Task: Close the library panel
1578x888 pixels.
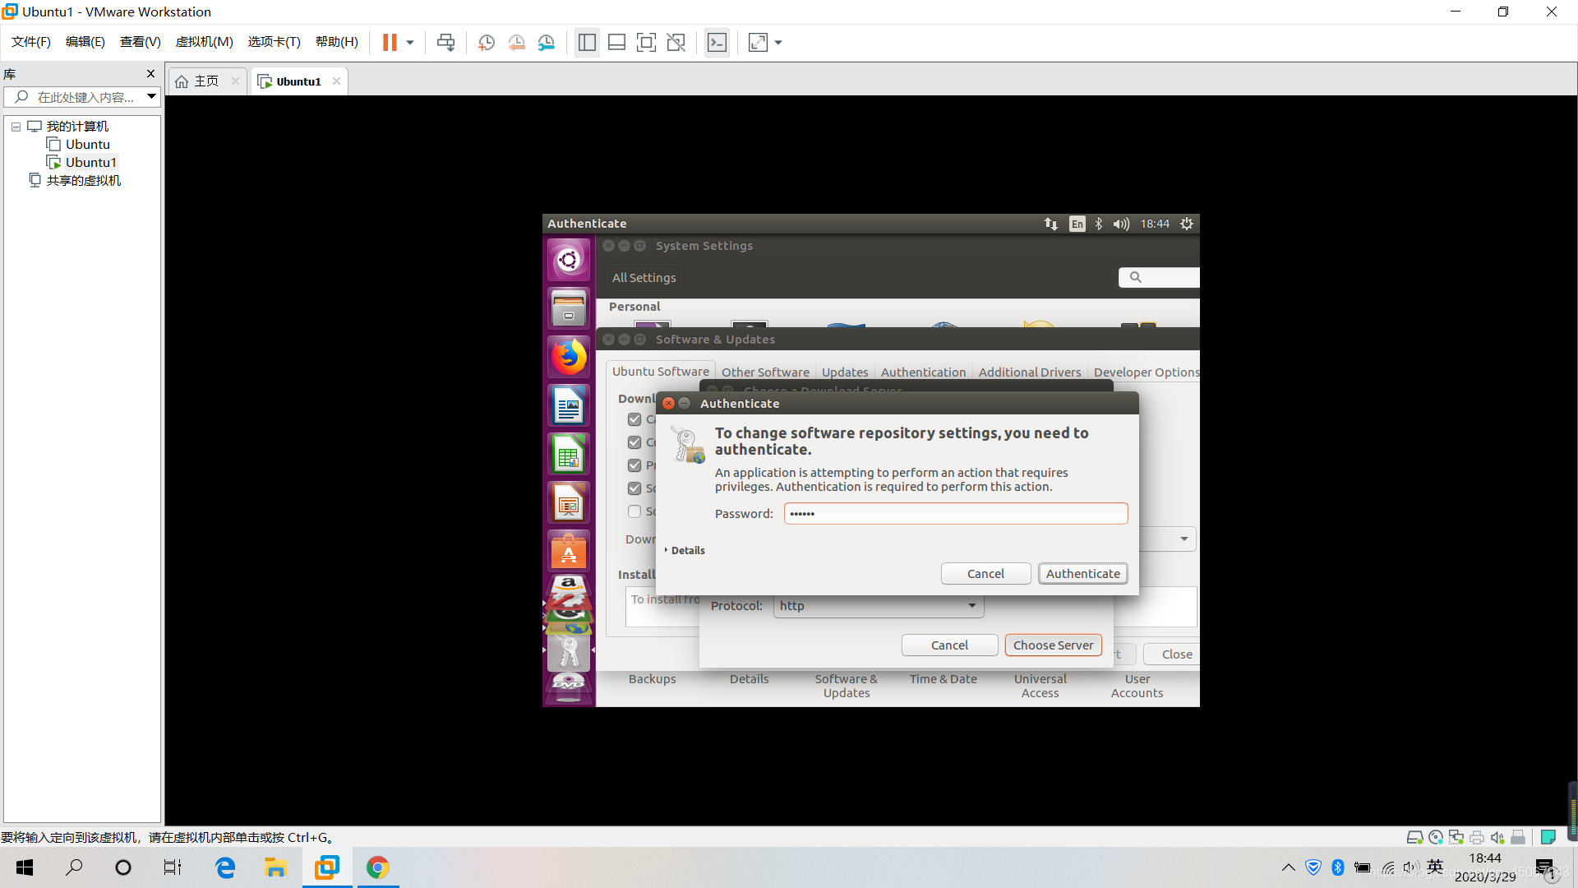Action: pyautogui.click(x=150, y=74)
